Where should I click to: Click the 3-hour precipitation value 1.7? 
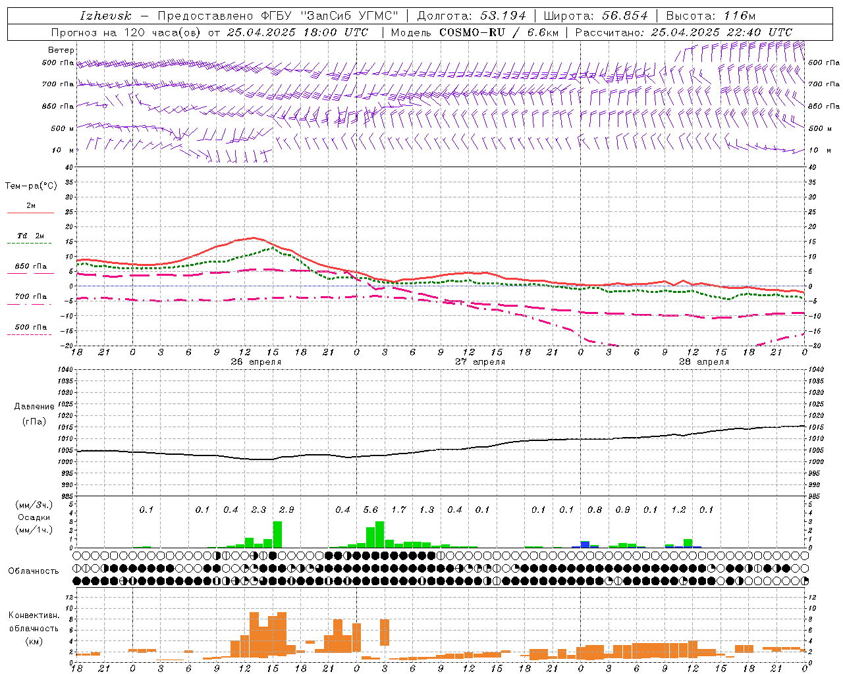pos(398,510)
